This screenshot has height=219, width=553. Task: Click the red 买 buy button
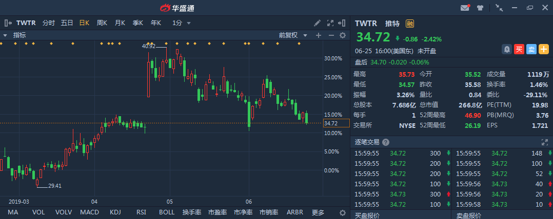(x=519, y=49)
